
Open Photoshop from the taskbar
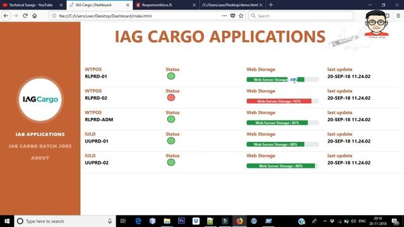(x=181, y=221)
